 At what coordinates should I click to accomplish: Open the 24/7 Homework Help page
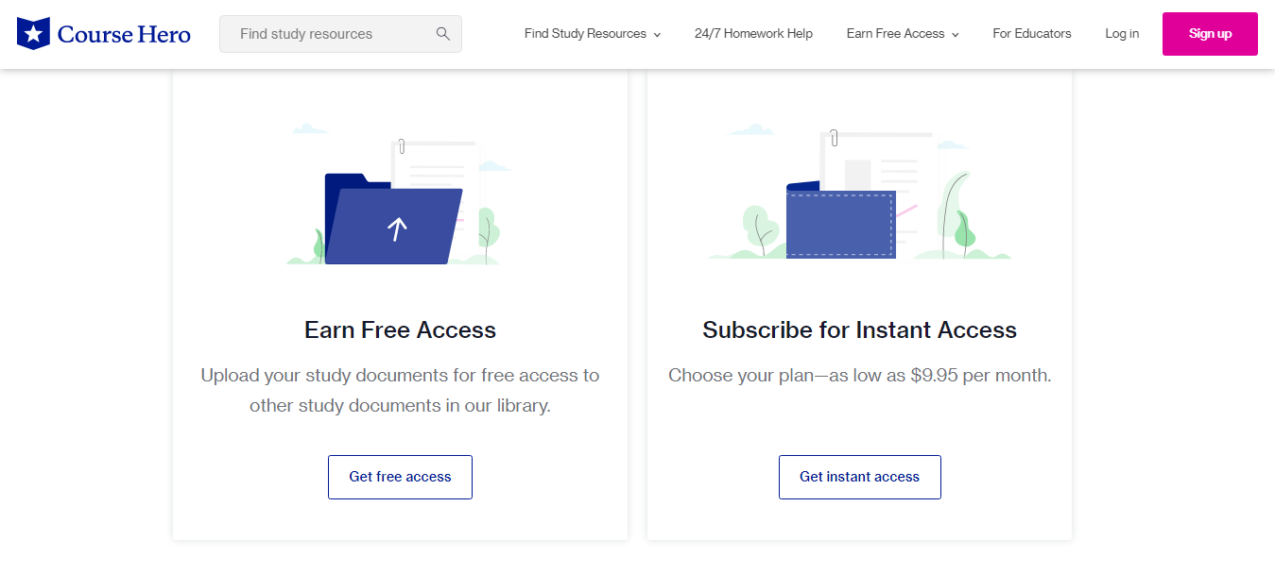pos(753,34)
